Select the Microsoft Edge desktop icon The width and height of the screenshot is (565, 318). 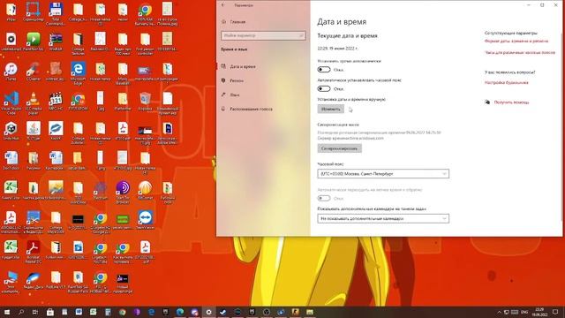(x=78, y=72)
